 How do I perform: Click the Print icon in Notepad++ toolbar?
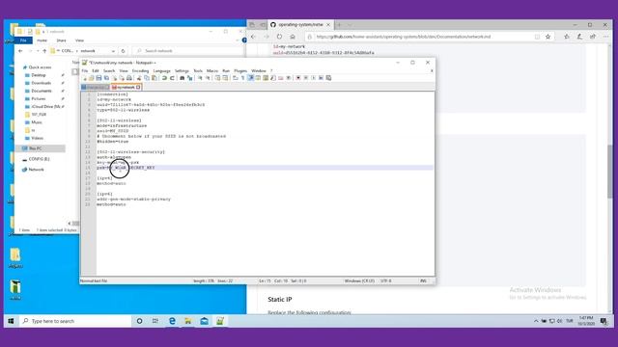pos(129,78)
